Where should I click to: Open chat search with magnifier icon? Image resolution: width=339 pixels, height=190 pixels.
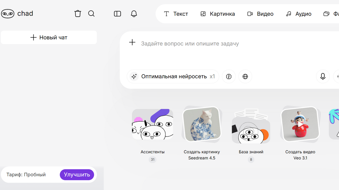tap(91, 14)
